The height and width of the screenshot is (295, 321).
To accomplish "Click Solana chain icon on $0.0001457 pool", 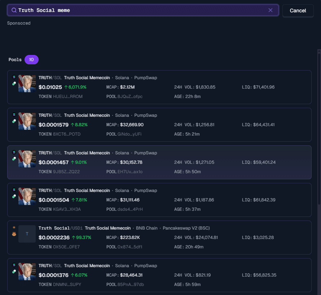I will coord(14,152).
